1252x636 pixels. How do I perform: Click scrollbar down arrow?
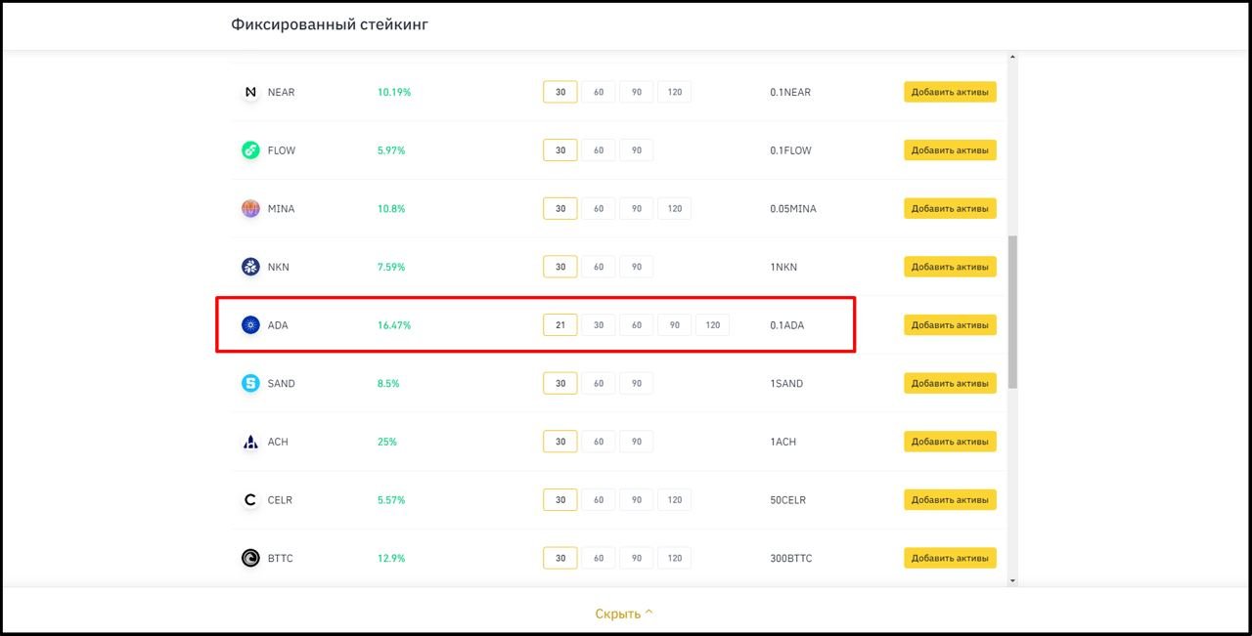coord(1012,580)
